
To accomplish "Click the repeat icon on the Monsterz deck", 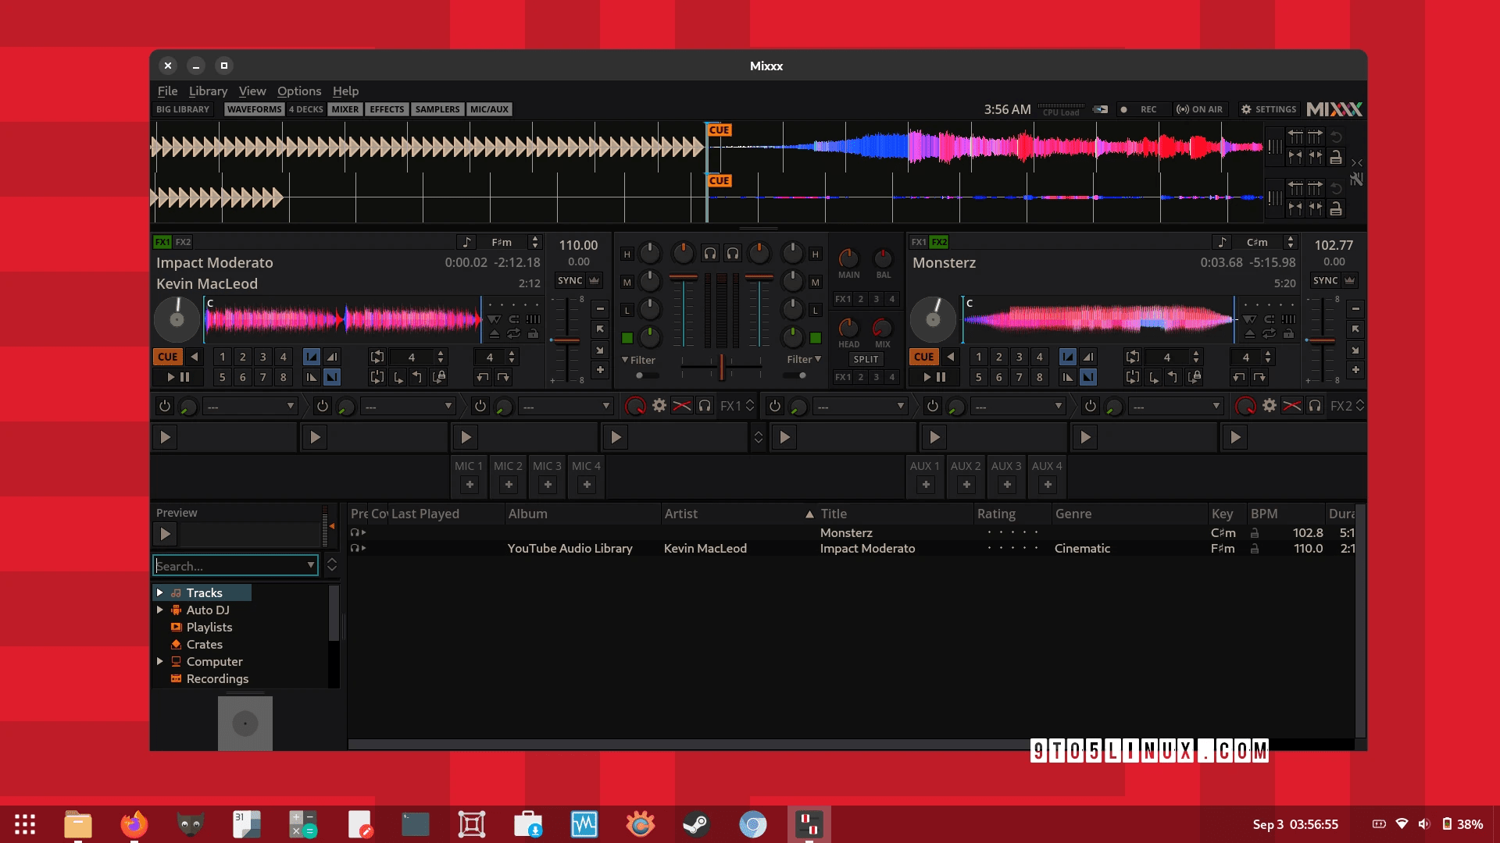I will tap(1269, 333).
